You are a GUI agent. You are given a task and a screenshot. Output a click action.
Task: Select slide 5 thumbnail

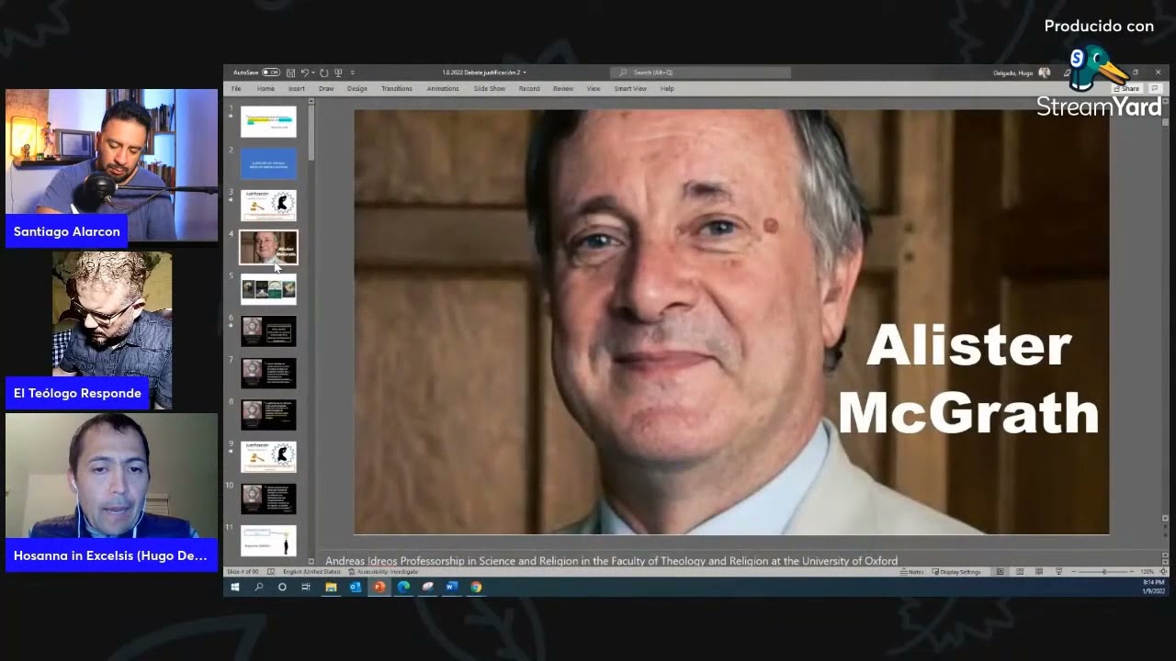268,289
